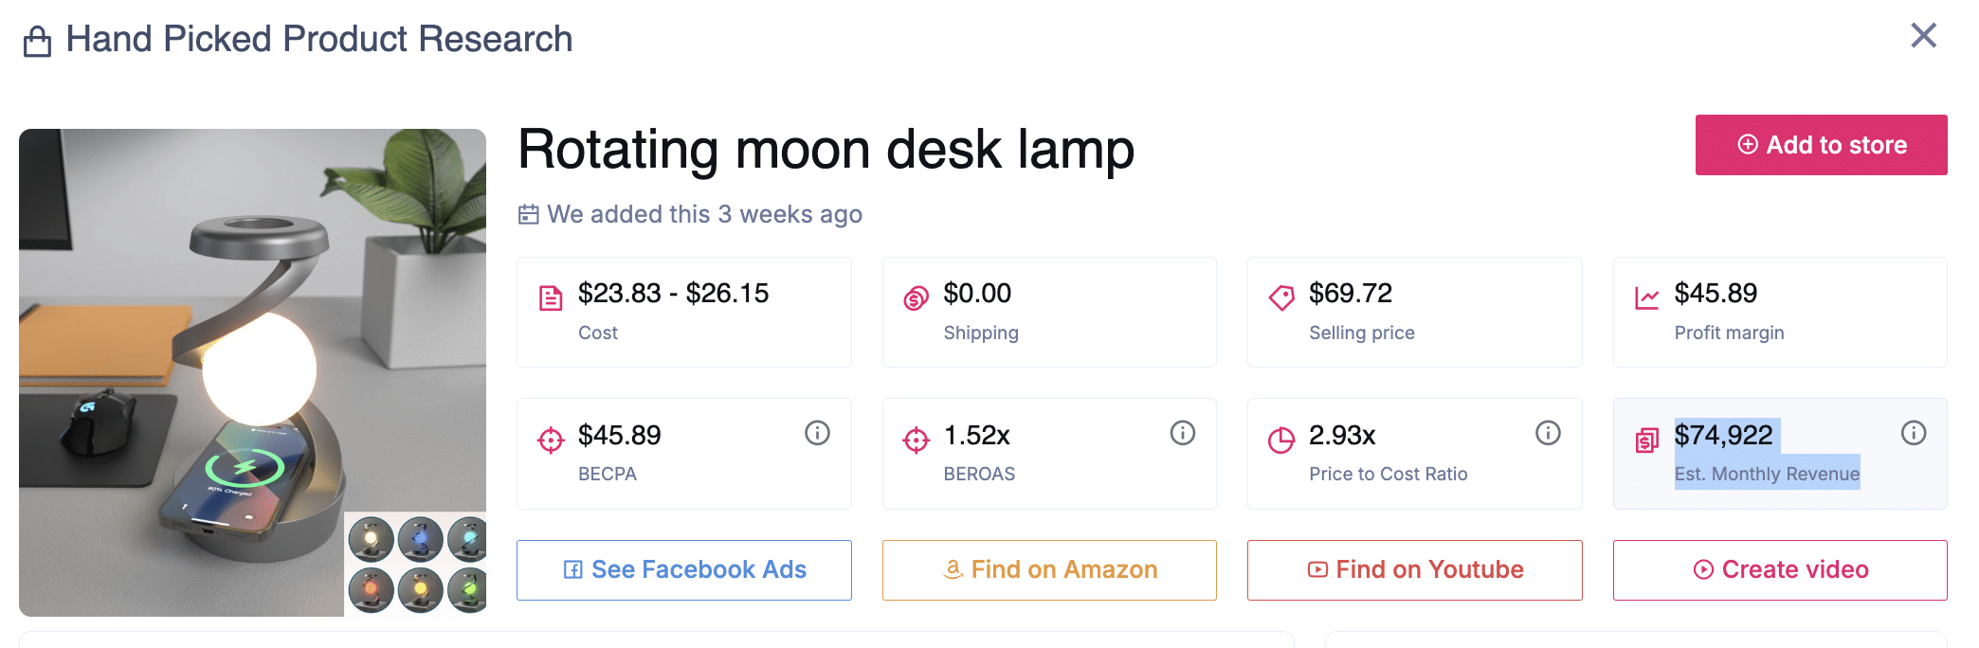Open the Price to Cost Ratio info tooltip
The image size is (1979, 648).
pos(1548,433)
